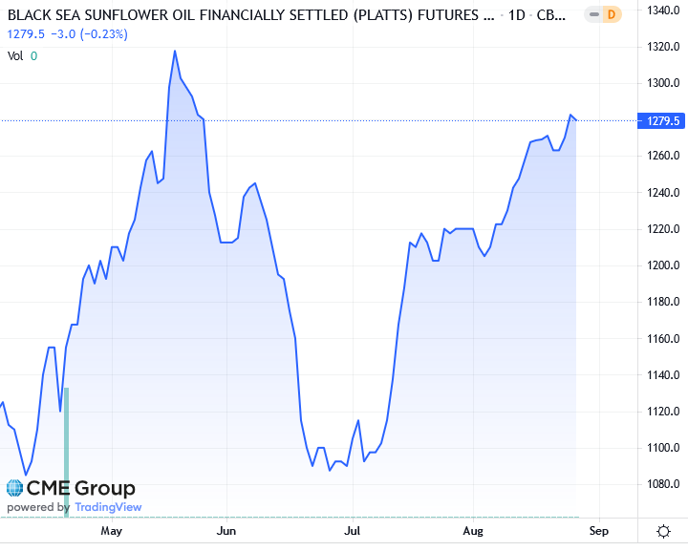
Task: Open the TradingView link
Action: coord(108,507)
